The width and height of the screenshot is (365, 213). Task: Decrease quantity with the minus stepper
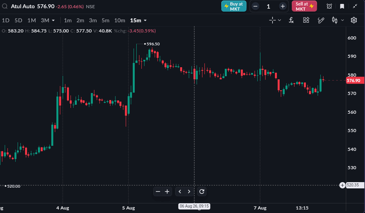point(255,6)
